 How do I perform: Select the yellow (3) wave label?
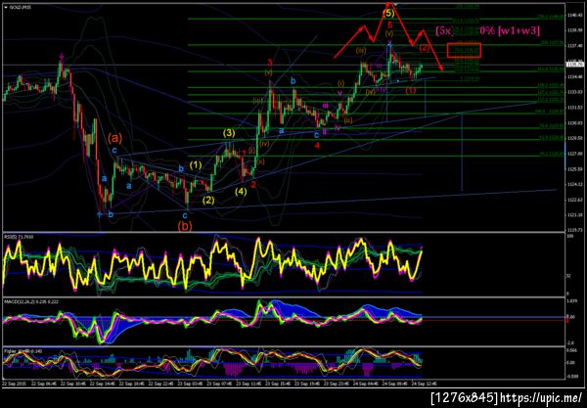pos(229,132)
